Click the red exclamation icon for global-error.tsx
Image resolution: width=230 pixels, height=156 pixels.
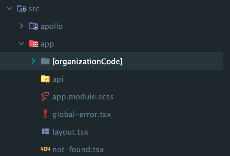pyautogui.click(x=45, y=114)
